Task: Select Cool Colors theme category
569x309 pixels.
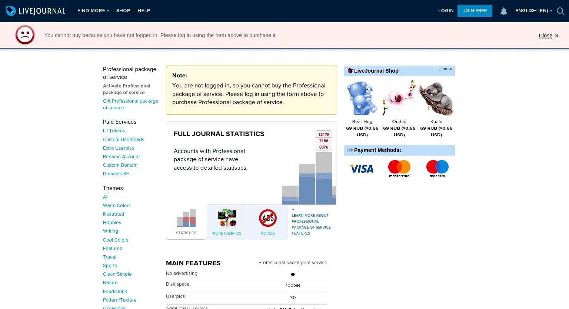Action: tap(116, 240)
